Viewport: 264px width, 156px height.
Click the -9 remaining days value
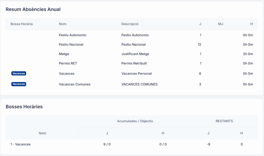208,144
